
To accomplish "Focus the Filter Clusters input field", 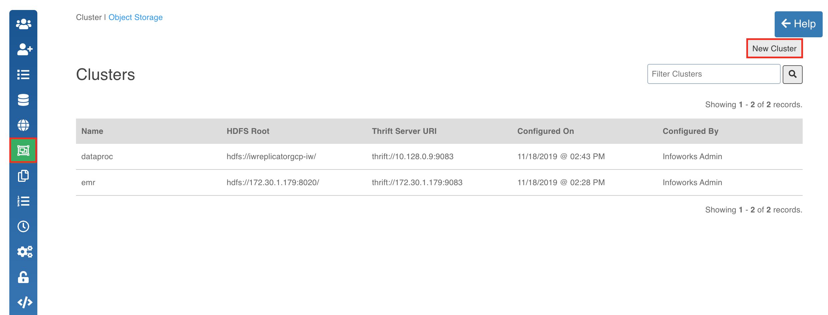I will point(714,74).
